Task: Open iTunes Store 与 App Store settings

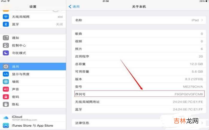Action: pyautogui.click(x=33, y=126)
